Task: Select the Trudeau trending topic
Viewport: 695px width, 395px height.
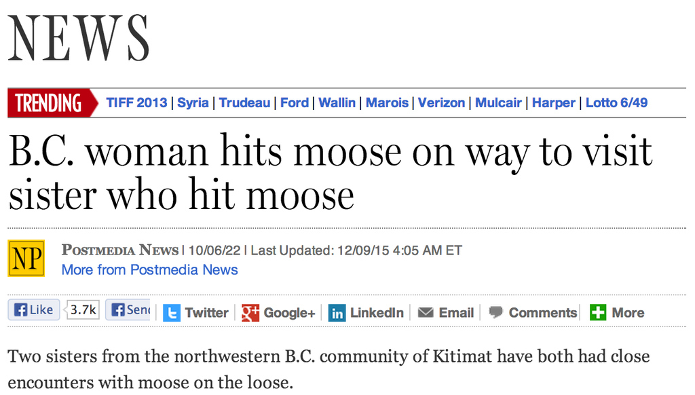Action: pyautogui.click(x=244, y=103)
